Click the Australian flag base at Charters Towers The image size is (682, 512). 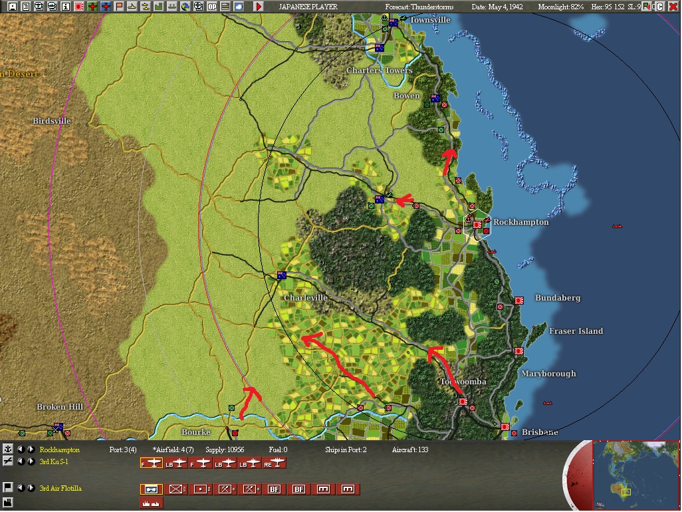pos(380,48)
